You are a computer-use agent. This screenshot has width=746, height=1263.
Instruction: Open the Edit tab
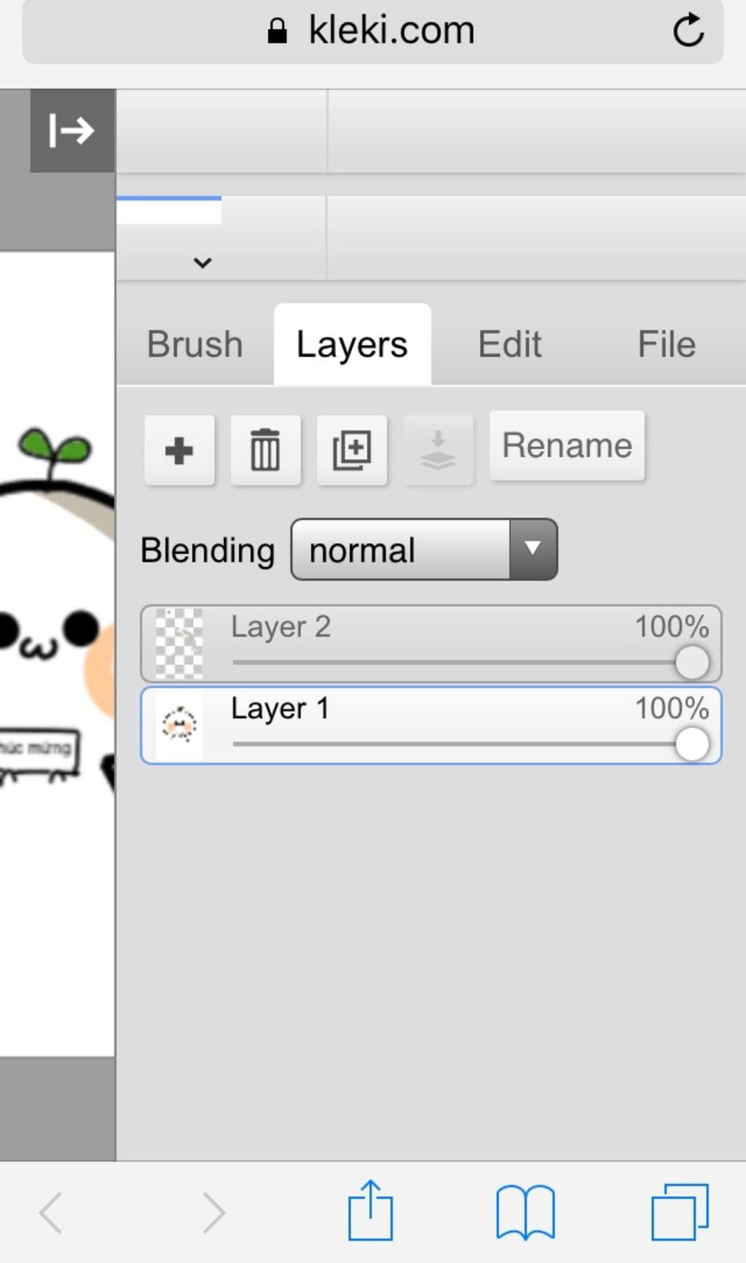tap(509, 344)
